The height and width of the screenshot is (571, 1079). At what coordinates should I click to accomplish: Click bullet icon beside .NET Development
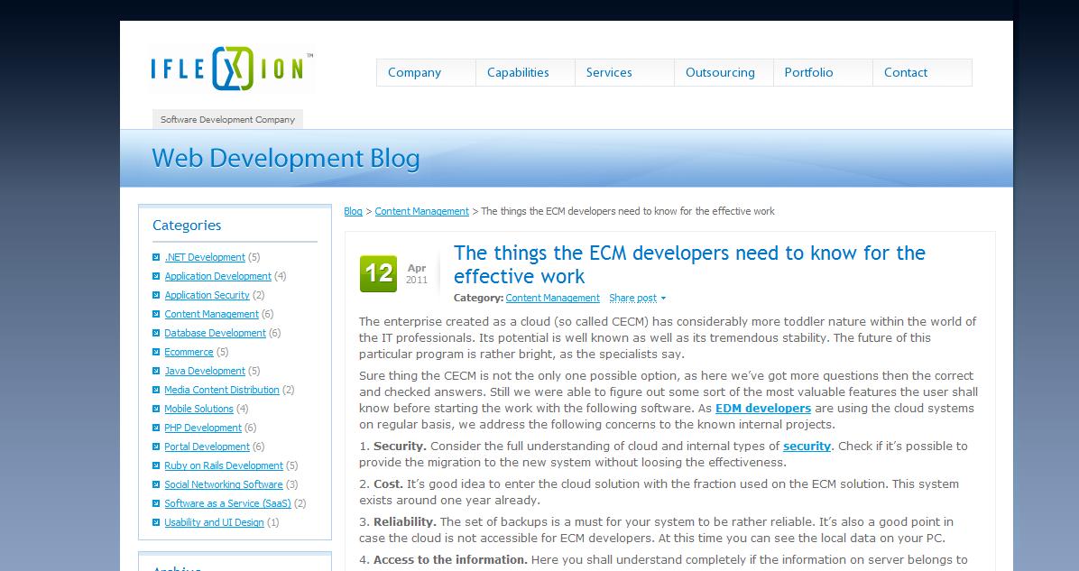[156, 257]
